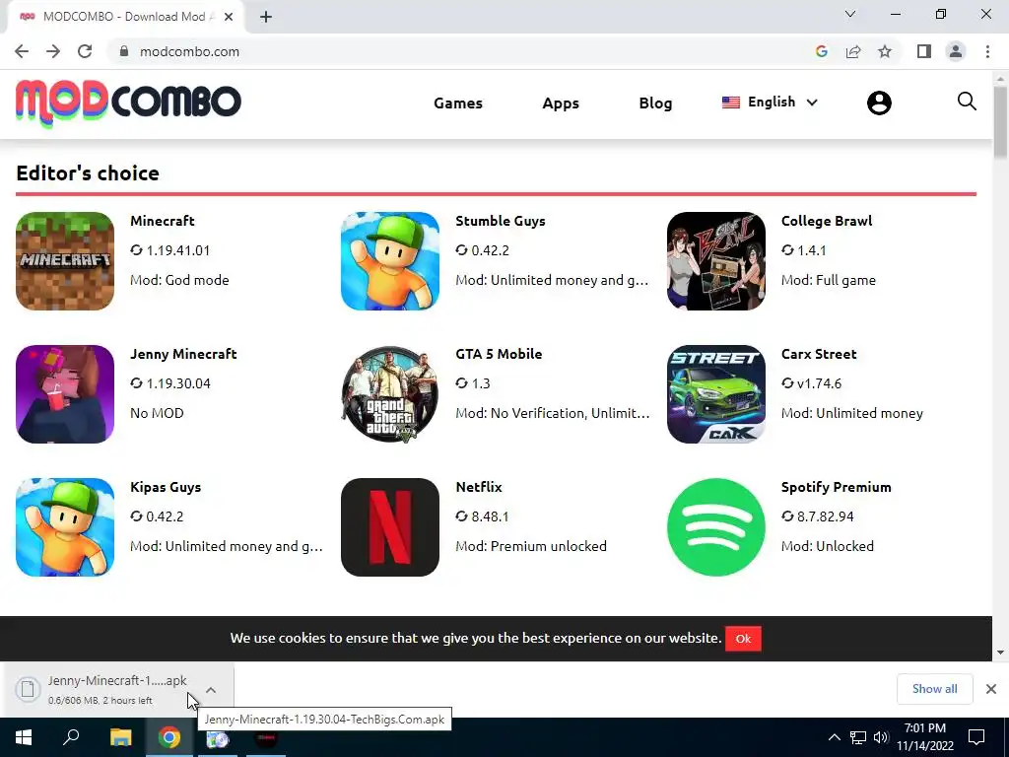Open the College Brawl app icon
The image size is (1009, 757).
[716, 261]
